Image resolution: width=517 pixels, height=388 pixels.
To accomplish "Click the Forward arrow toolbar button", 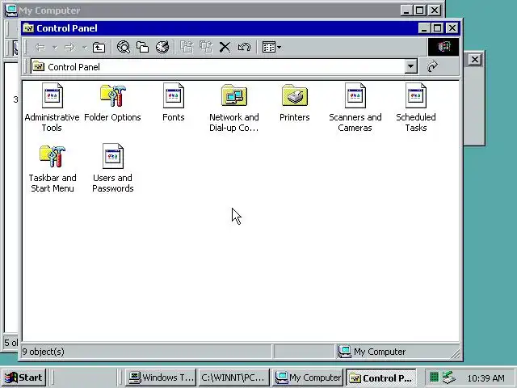I will (x=70, y=48).
